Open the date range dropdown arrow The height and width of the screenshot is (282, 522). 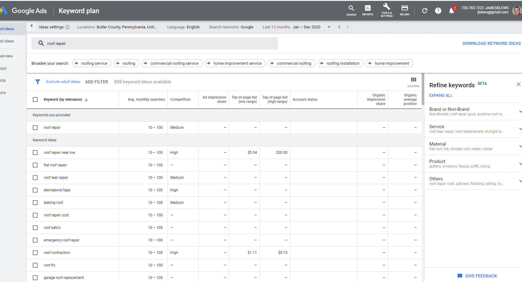tap(329, 27)
